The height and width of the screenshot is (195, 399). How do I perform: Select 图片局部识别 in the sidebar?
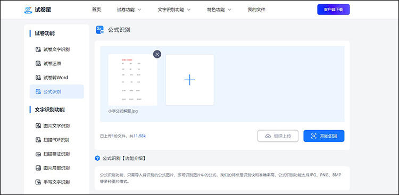56,168
